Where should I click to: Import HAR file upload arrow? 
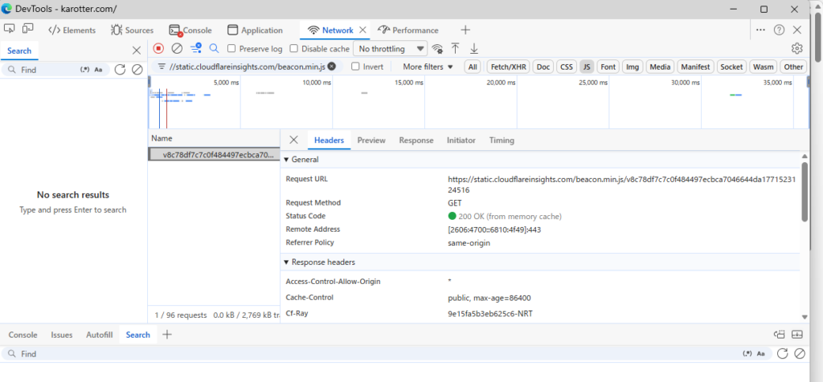(456, 49)
